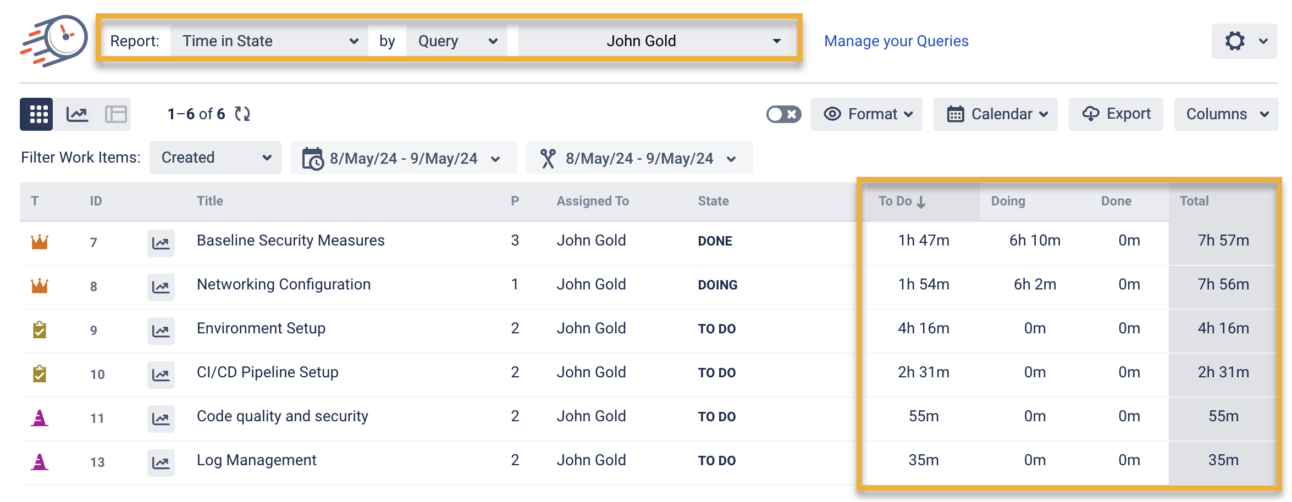Switch to grid view icon
Viewport: 1292px width, 502px height.
pos(36,114)
